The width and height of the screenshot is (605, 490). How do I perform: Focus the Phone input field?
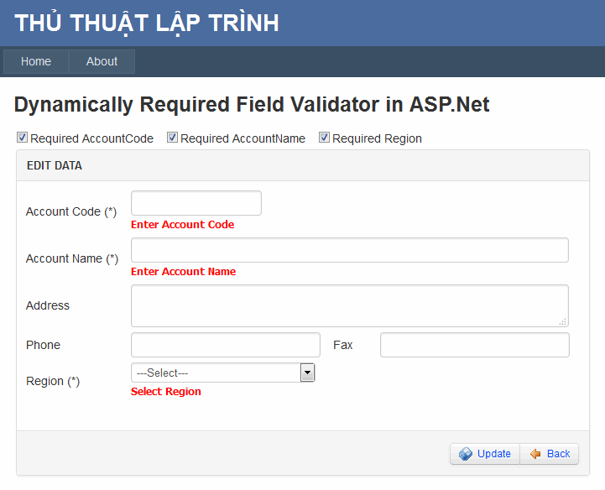point(226,345)
